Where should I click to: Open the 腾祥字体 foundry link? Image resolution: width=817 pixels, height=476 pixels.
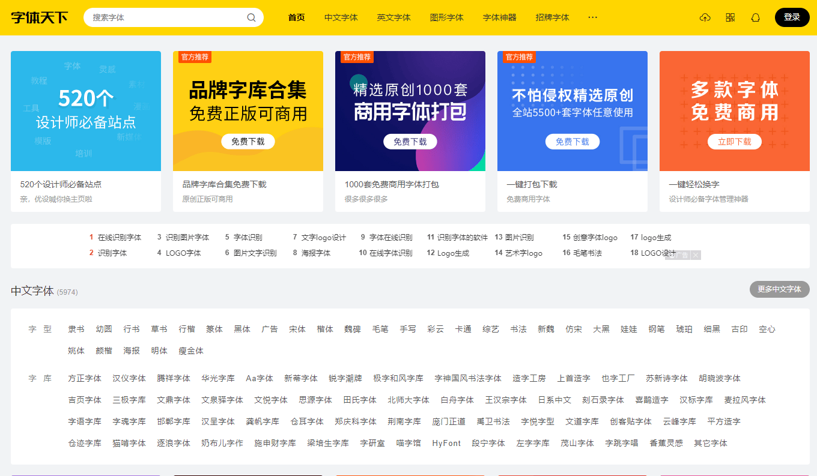174,378
